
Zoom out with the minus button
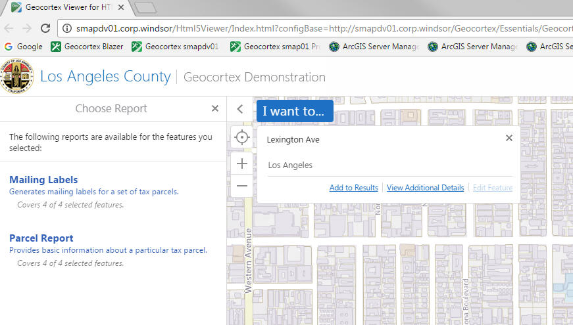point(242,186)
